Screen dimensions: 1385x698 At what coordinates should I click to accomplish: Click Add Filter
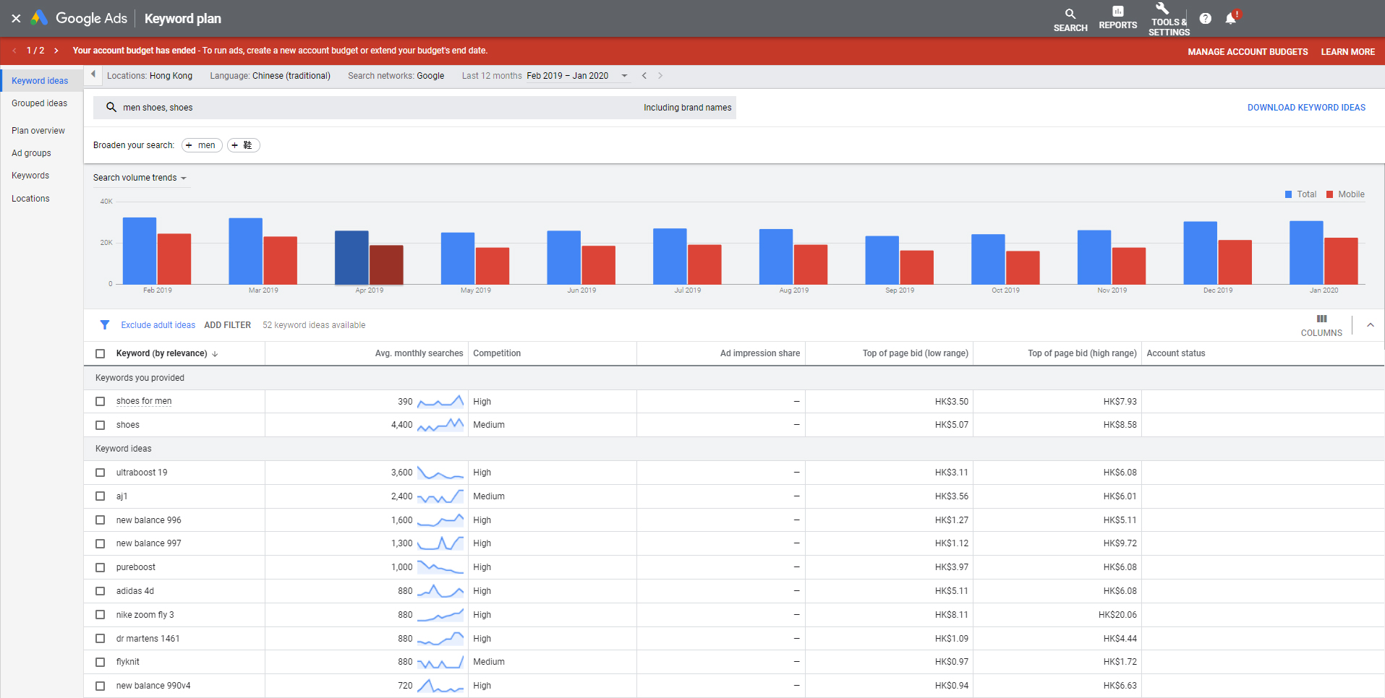pos(228,325)
